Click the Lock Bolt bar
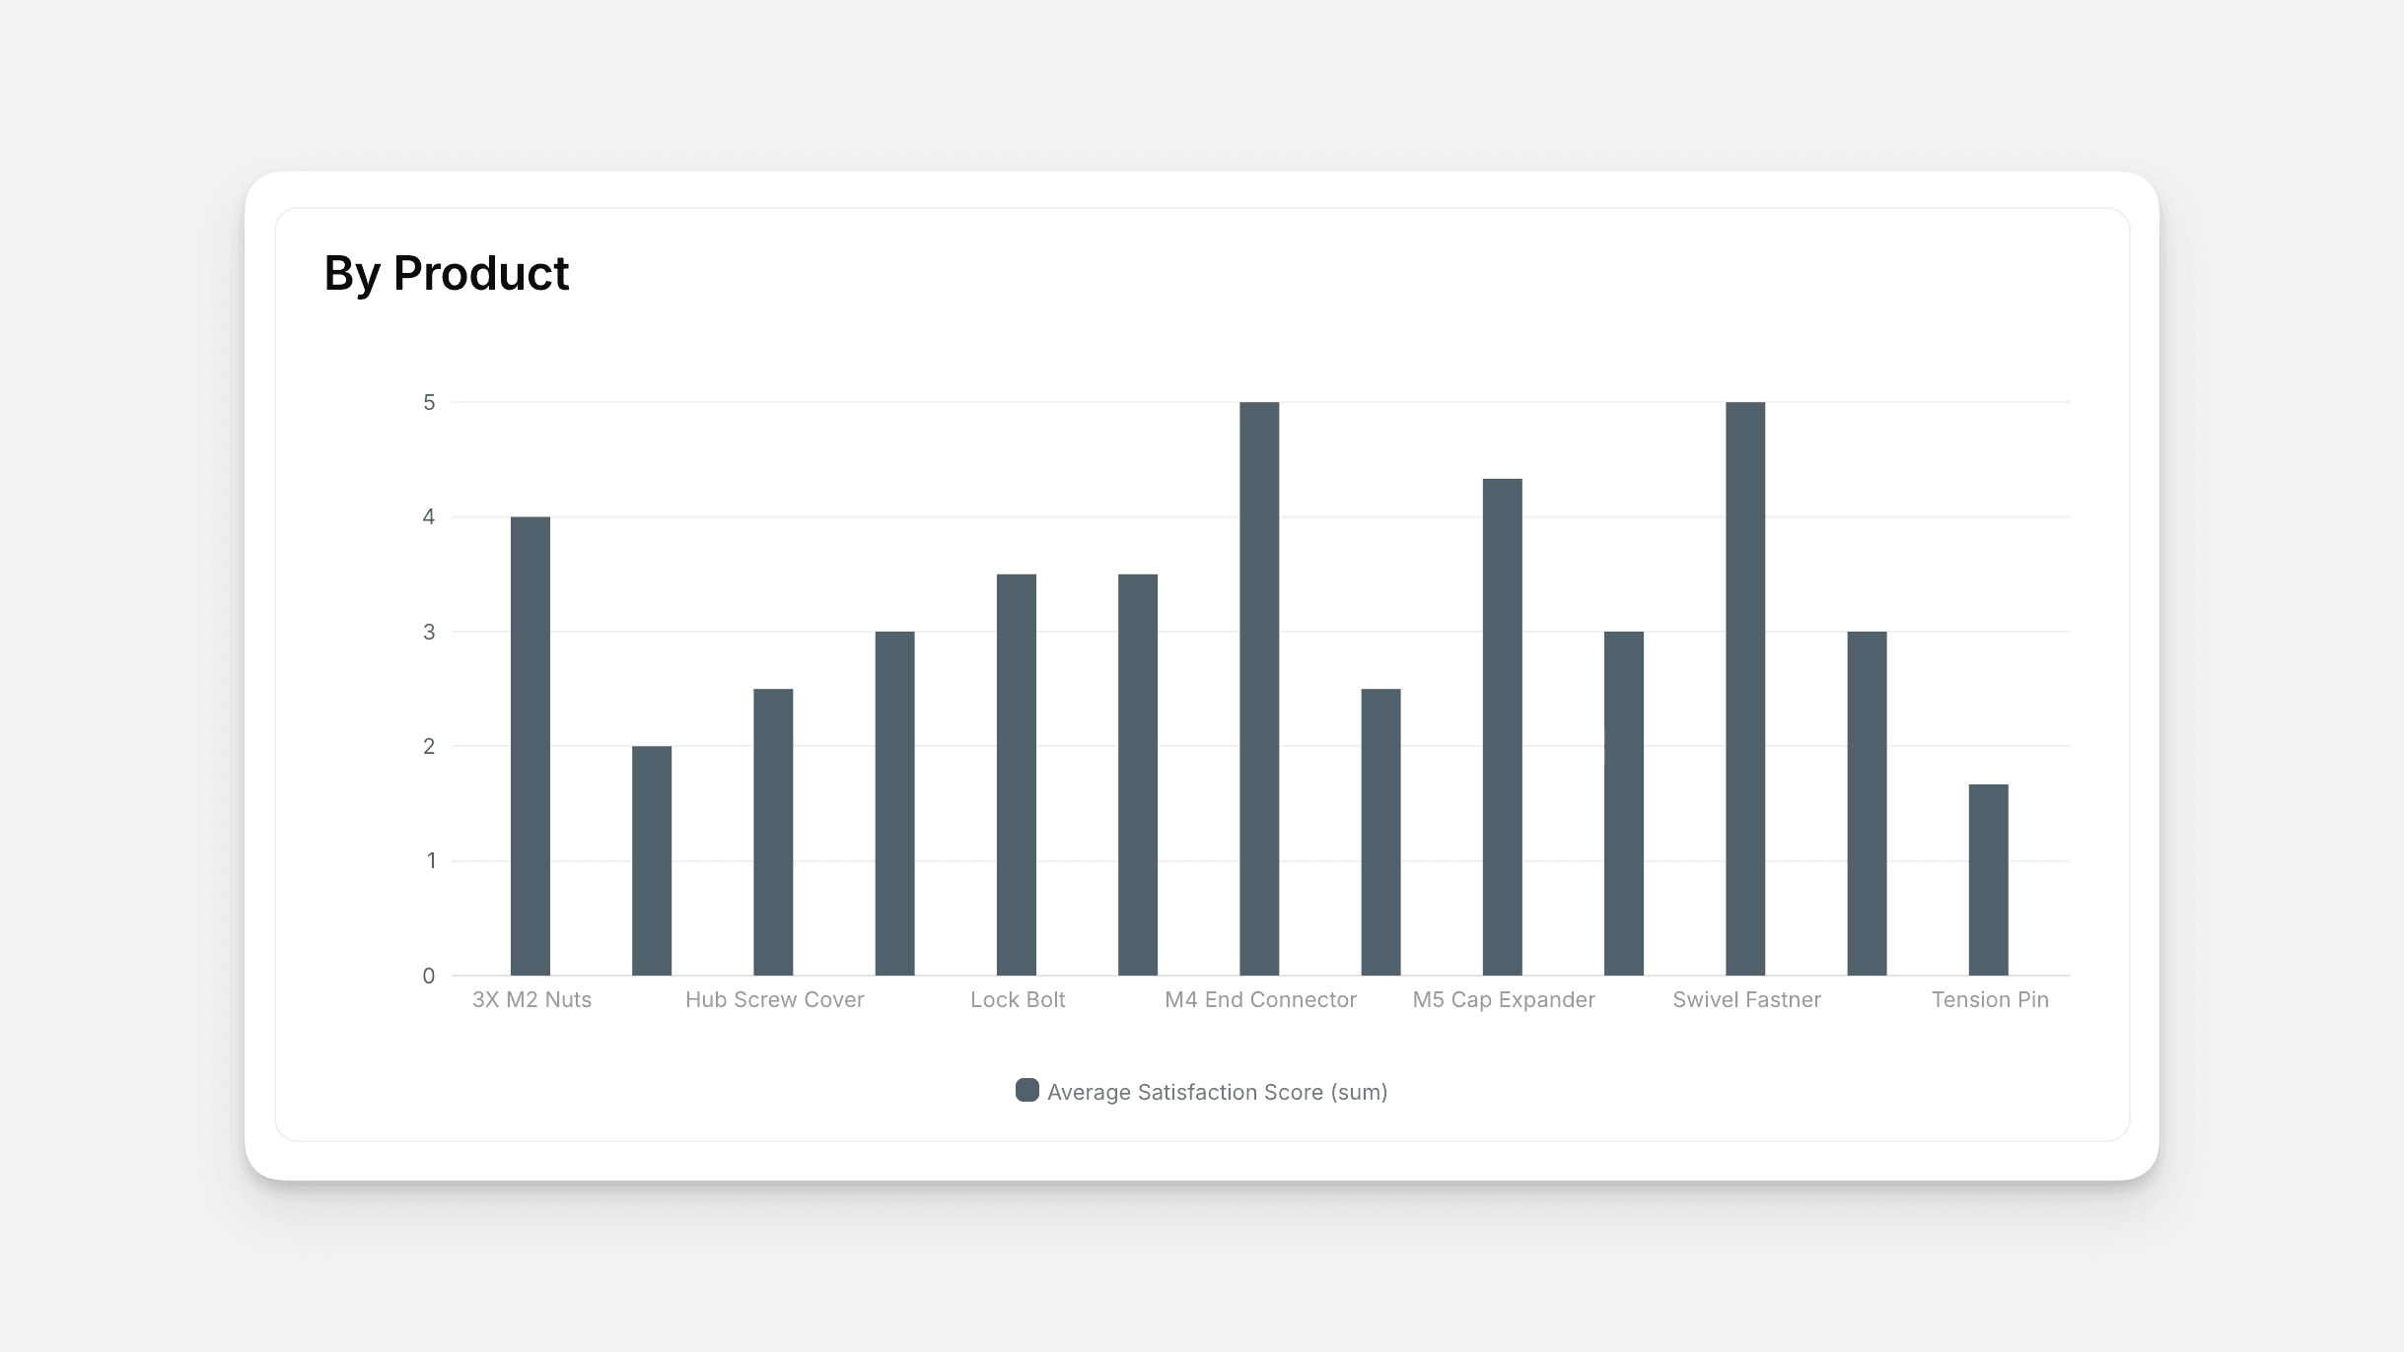The height and width of the screenshot is (1352, 2404). click(x=1017, y=775)
